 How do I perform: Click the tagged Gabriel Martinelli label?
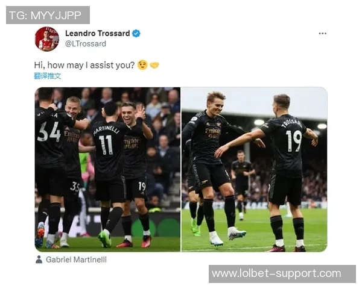(x=76, y=259)
